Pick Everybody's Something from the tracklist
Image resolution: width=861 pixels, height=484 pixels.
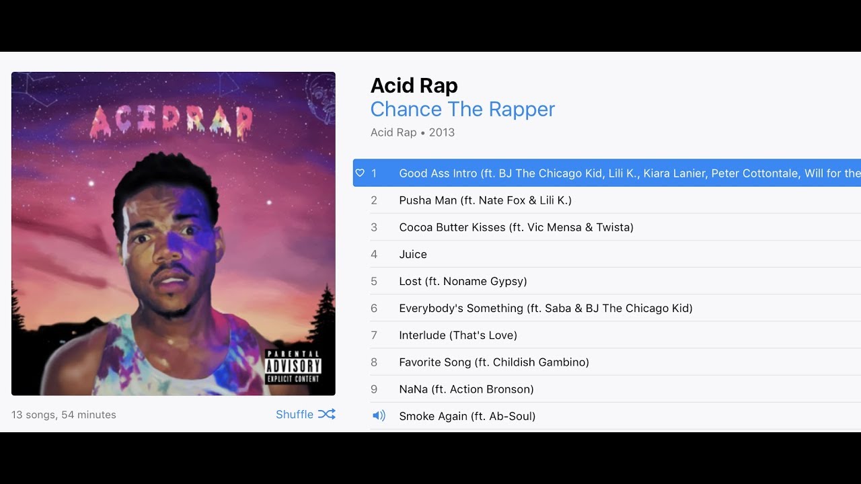pos(615,308)
